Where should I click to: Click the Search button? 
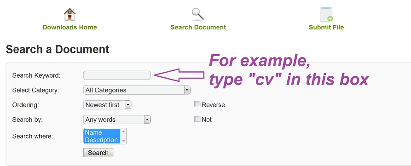click(x=98, y=153)
